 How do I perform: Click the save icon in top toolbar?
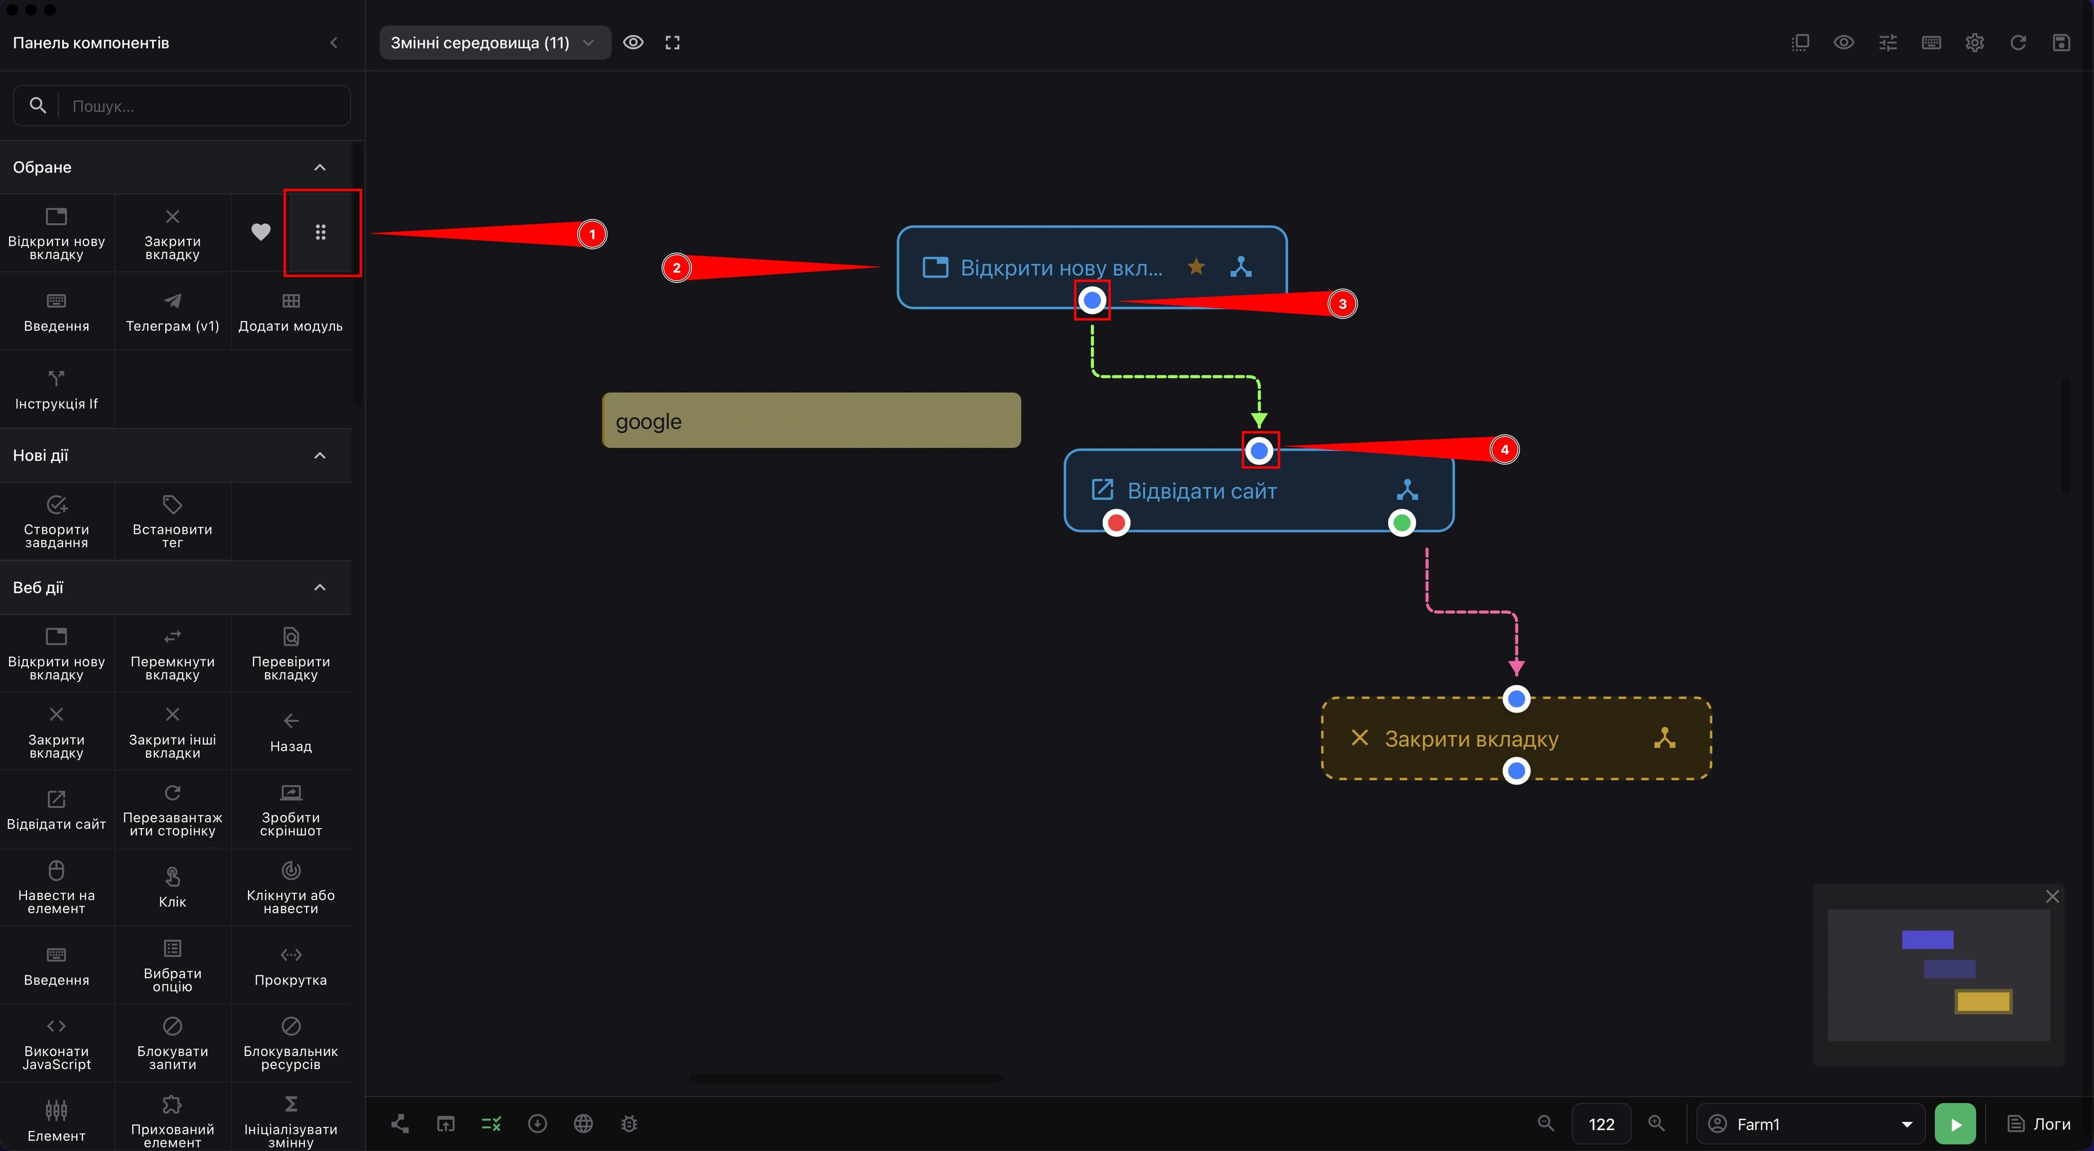2061,43
